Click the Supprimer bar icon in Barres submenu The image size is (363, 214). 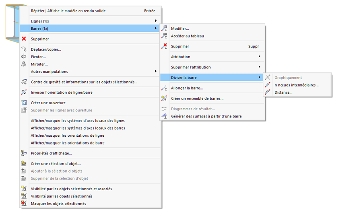pos(164,46)
